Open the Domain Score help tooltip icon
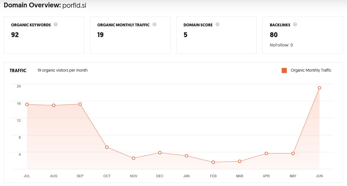The width and height of the screenshot is (347, 186). coord(218,25)
